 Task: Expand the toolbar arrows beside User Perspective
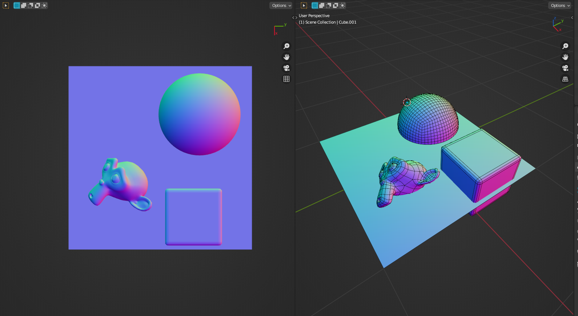pyautogui.click(x=295, y=17)
